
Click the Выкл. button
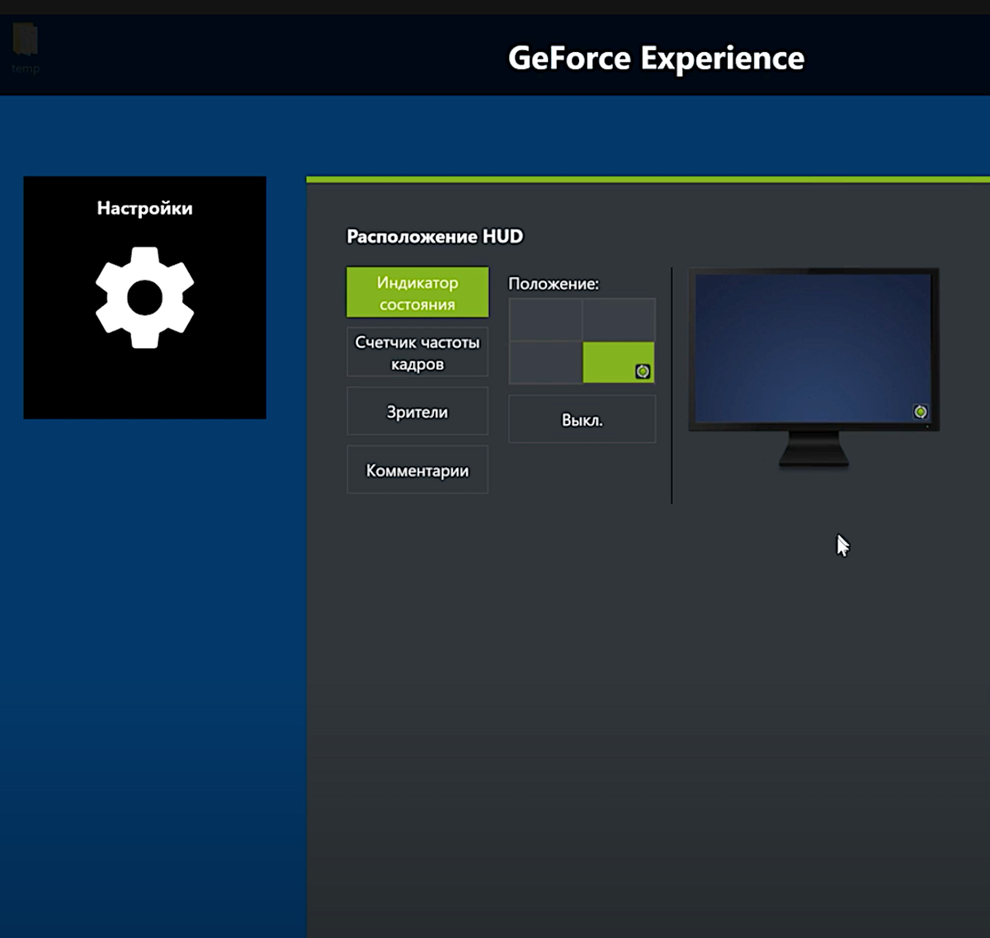[582, 420]
